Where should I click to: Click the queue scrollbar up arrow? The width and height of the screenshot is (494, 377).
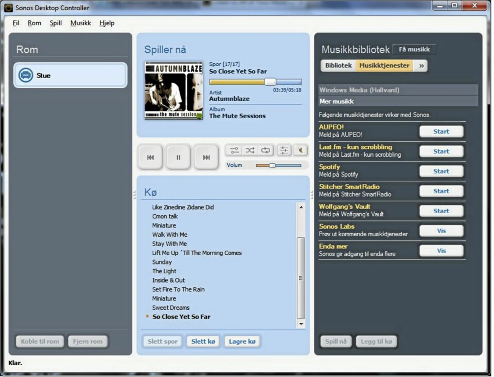pos(301,207)
